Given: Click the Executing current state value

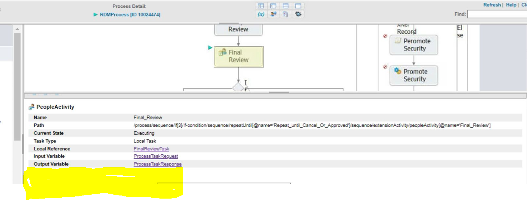Looking at the screenshot, I should [x=144, y=133].
